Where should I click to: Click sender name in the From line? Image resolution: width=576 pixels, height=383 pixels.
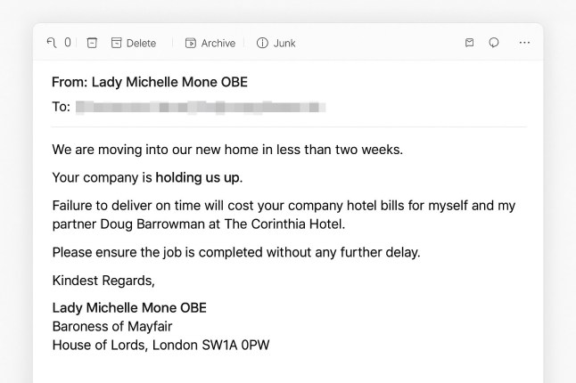pos(169,82)
